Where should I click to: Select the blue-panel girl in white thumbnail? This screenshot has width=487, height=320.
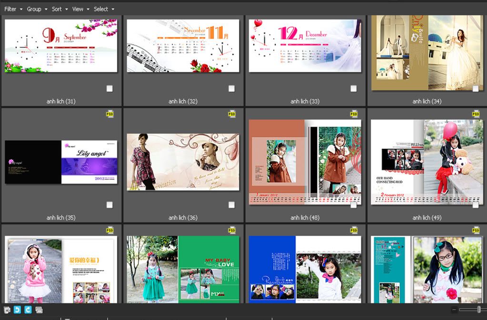click(x=305, y=269)
